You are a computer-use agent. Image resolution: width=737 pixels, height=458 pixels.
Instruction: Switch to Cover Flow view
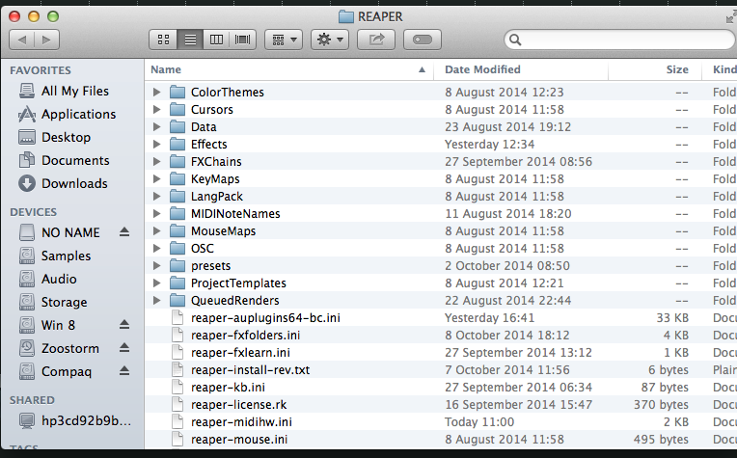pyautogui.click(x=242, y=40)
